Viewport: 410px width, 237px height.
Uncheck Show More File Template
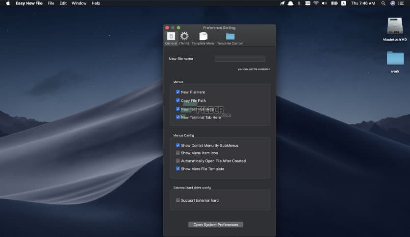[178, 168]
